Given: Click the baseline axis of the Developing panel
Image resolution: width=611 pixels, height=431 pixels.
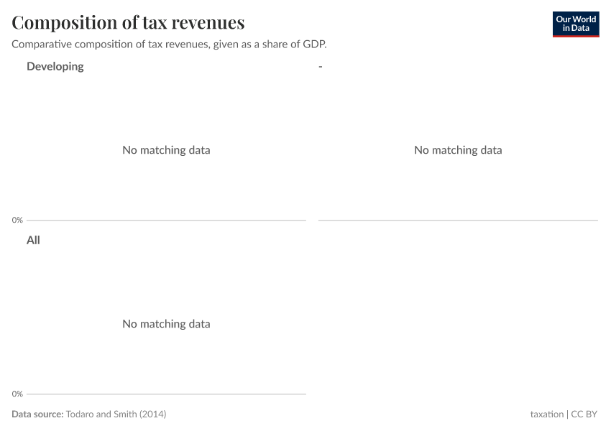Looking at the screenshot, I should pyautogui.click(x=166, y=221).
